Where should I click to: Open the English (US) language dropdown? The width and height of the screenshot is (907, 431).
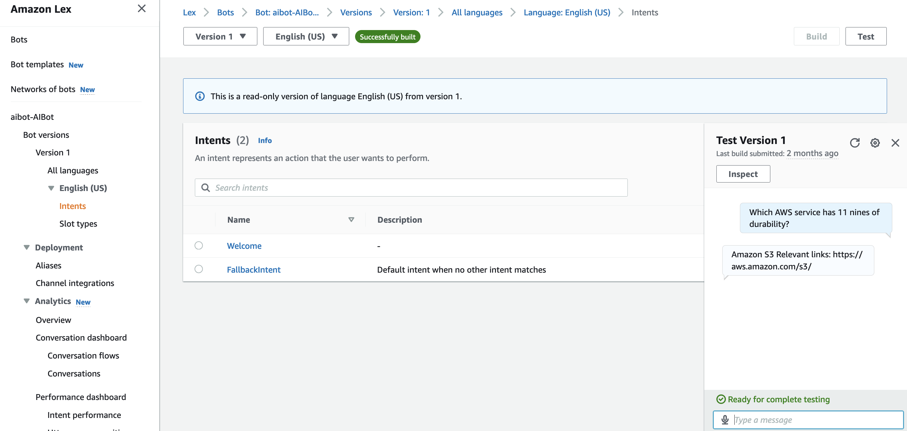(x=306, y=37)
